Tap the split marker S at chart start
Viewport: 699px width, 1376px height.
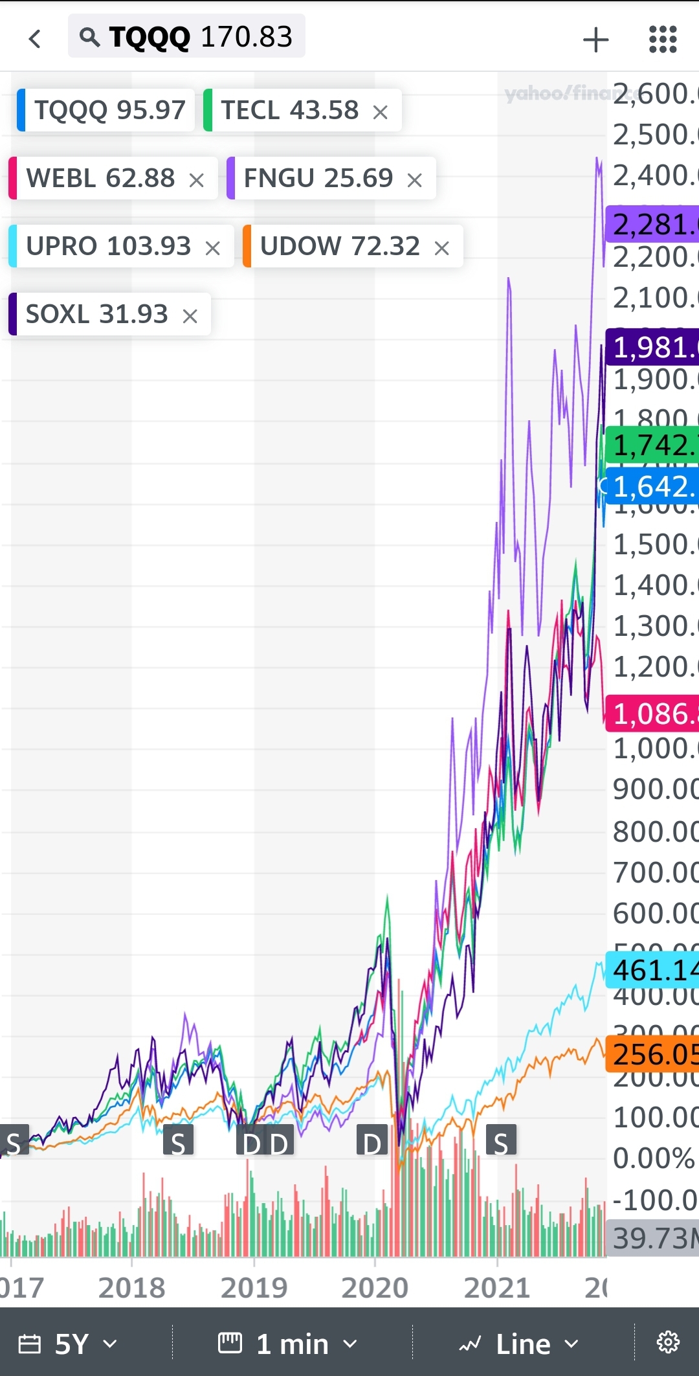pos(14,1140)
